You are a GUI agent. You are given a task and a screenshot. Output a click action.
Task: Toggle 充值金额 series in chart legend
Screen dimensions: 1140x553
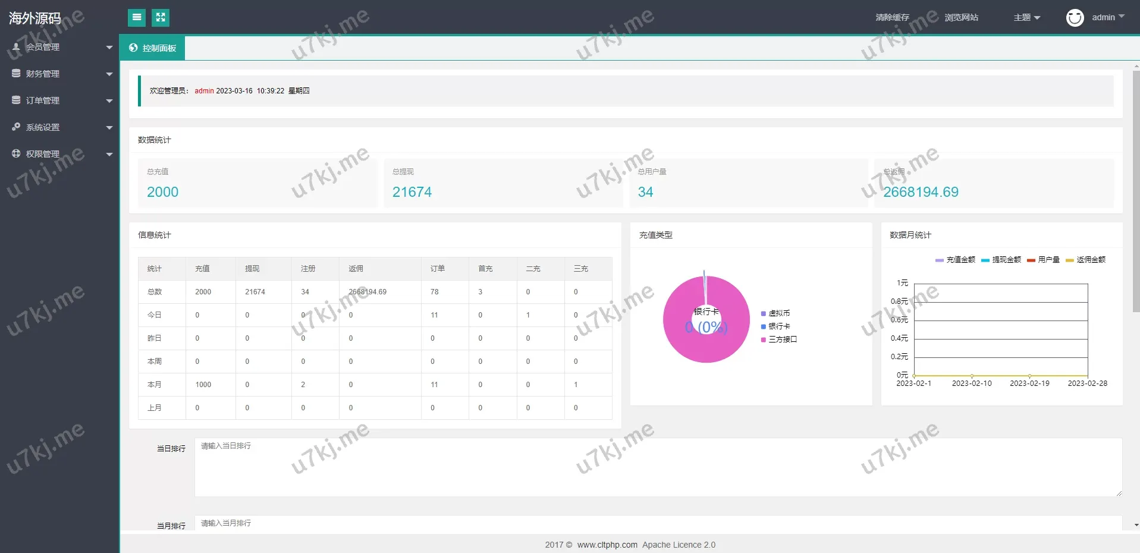tap(955, 260)
